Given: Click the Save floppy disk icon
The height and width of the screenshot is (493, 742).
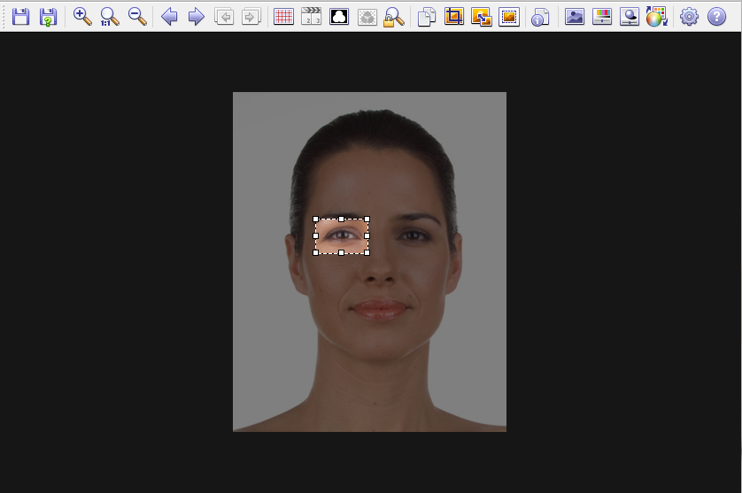Looking at the screenshot, I should (21, 17).
